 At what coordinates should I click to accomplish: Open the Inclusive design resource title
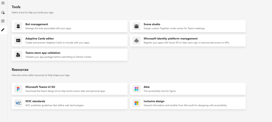pos(154,101)
